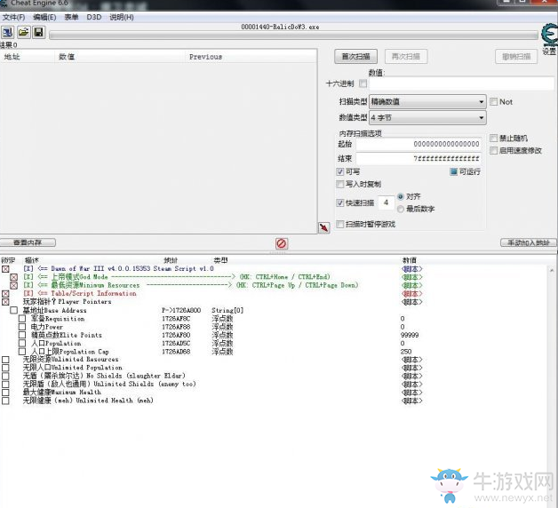Enable the Unlimited Health (meh) checkbox
This screenshot has width=558, height=508.
5,401
